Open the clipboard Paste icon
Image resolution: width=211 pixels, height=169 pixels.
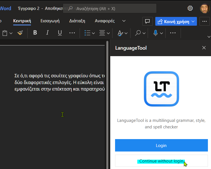pyautogui.click(x=5, y=33)
